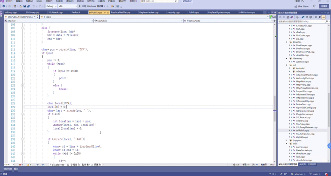Viewport: 331px width, 176px height.
Task: Click the New Project toolbar icon
Action: point(14,6)
